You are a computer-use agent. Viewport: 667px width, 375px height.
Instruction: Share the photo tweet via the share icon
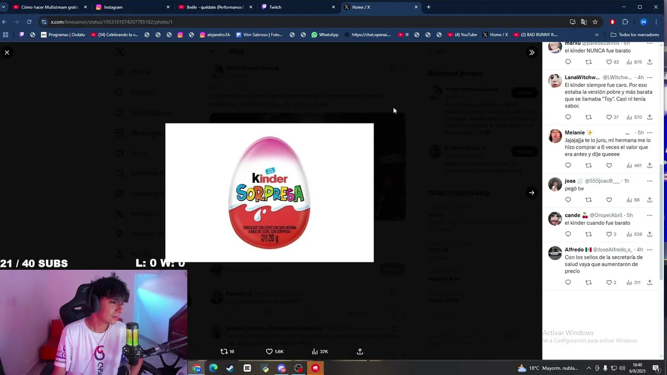(360, 352)
